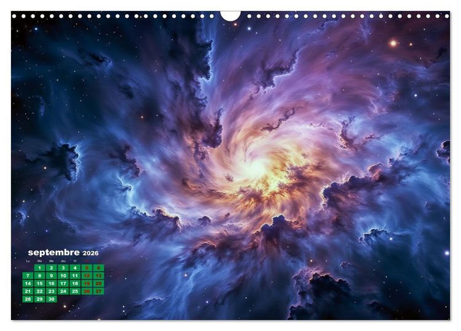
Task: Select day 14 in the calendar
Action: (x=28, y=284)
